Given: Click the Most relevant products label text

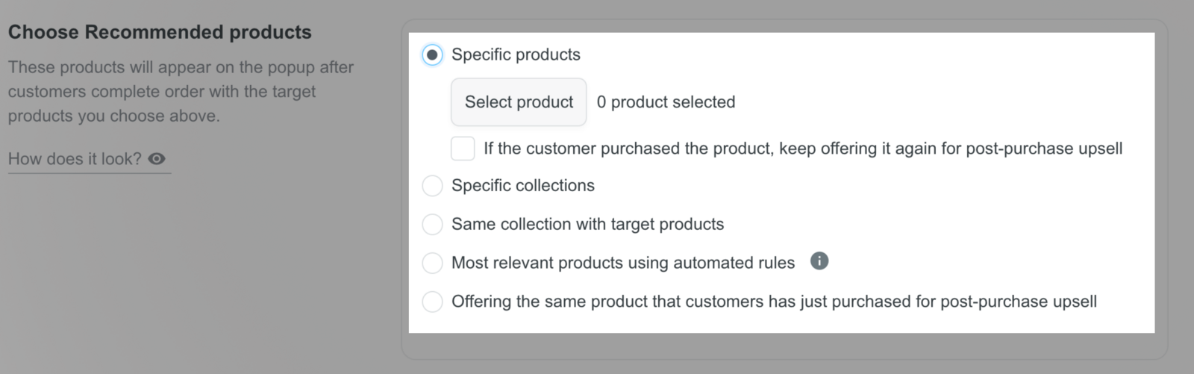Looking at the screenshot, I should 623,263.
